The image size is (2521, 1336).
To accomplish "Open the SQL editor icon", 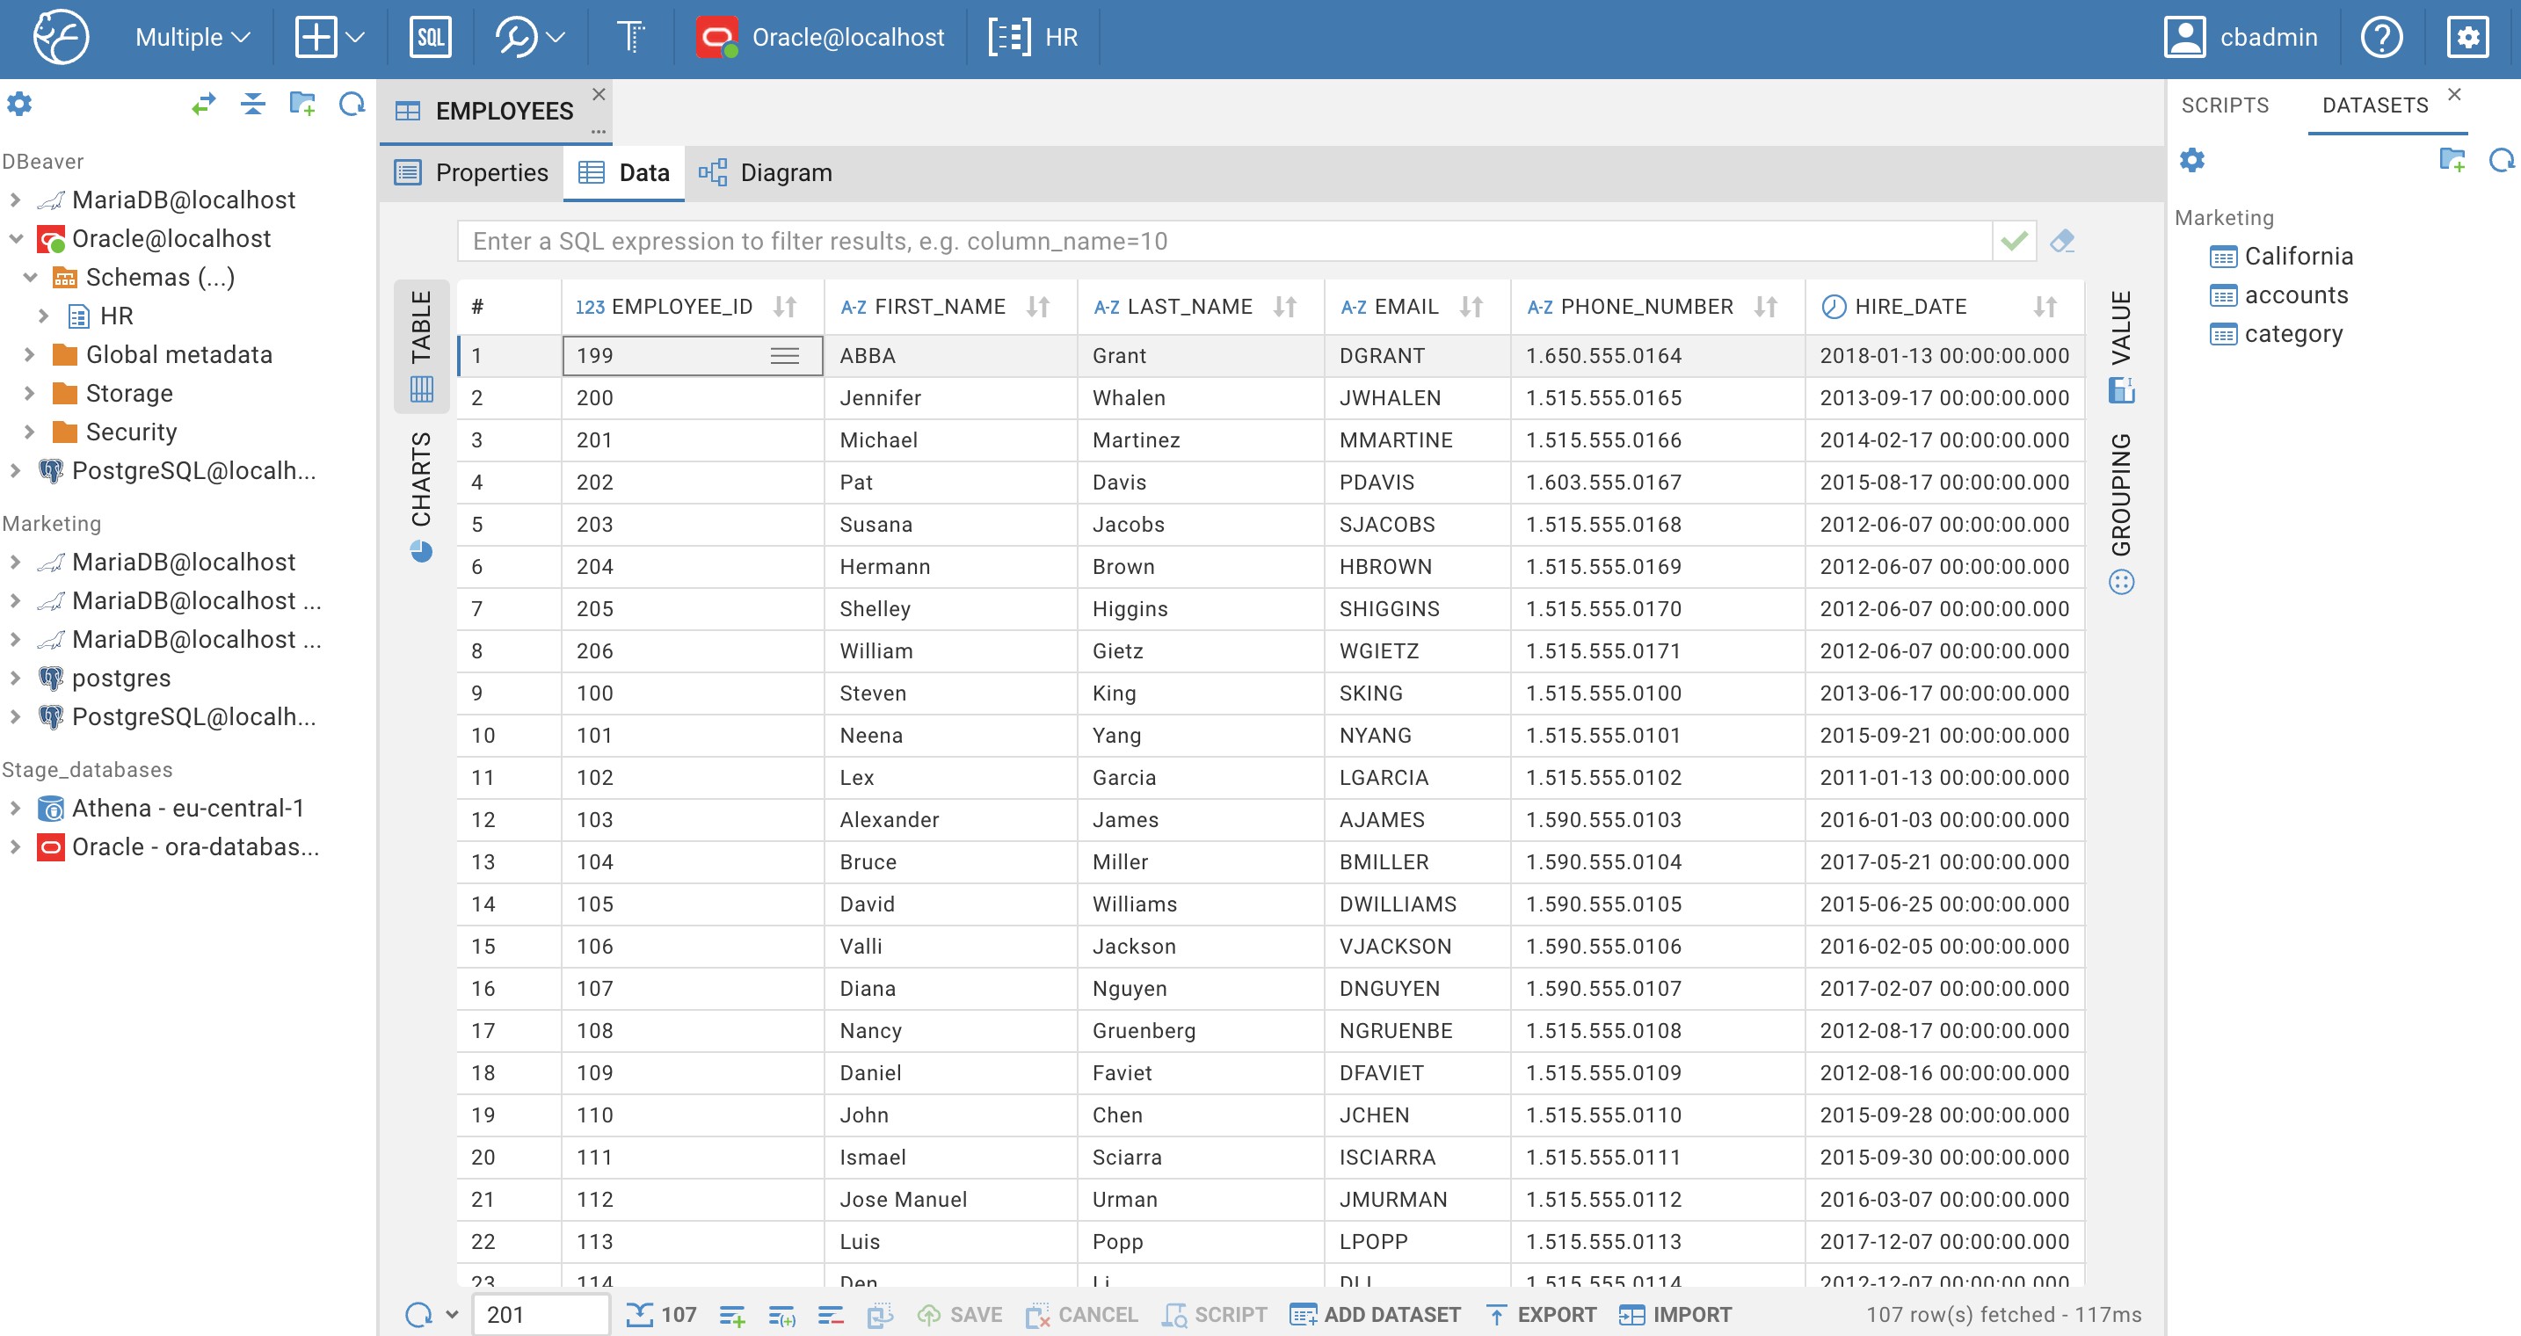I will coord(430,37).
